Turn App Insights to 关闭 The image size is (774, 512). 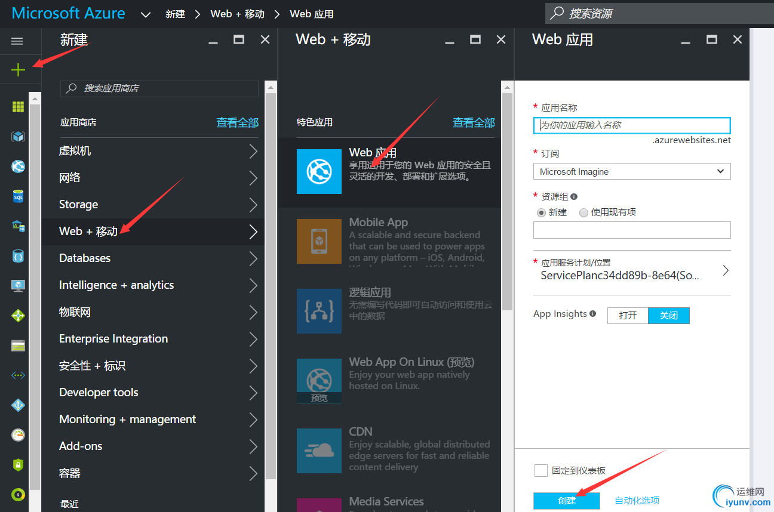tap(669, 316)
